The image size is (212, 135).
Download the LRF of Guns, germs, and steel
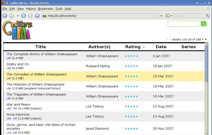coord(15,133)
